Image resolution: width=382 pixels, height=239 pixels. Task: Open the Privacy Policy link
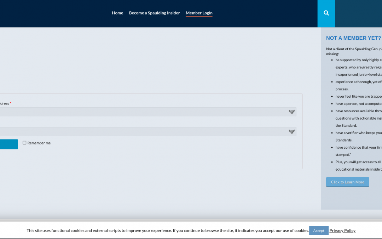[342, 231]
